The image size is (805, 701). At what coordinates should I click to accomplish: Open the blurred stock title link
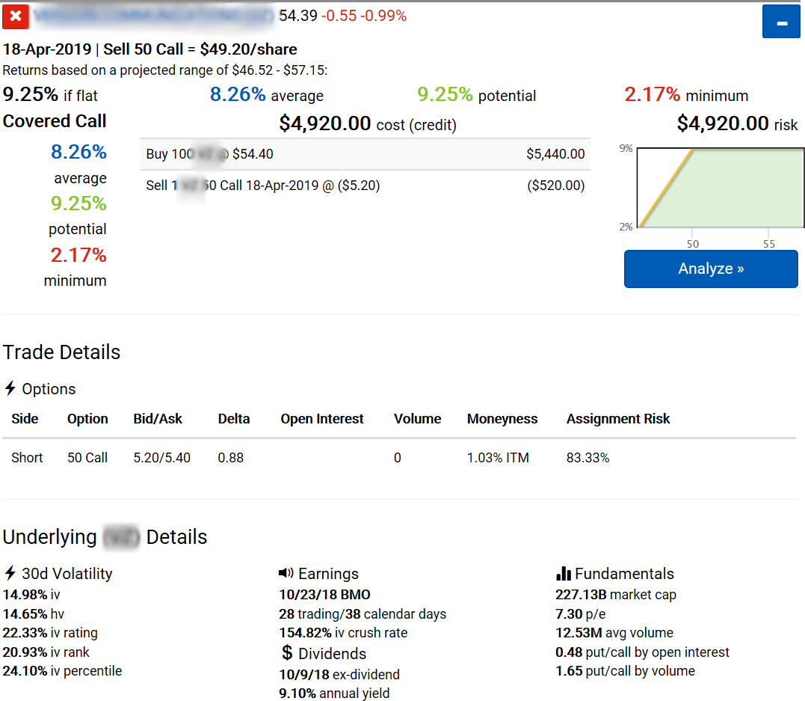coord(154,16)
